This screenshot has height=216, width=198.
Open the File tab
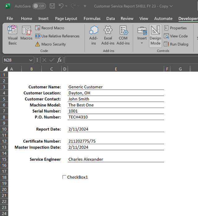(x=10, y=19)
